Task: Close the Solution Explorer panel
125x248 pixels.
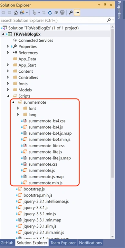Action: (x=111, y=5)
